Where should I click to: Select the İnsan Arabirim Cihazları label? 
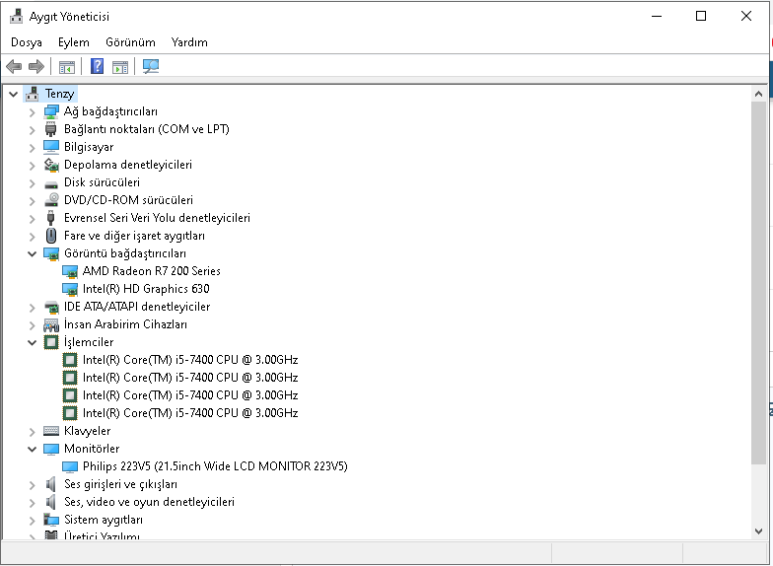coord(126,324)
